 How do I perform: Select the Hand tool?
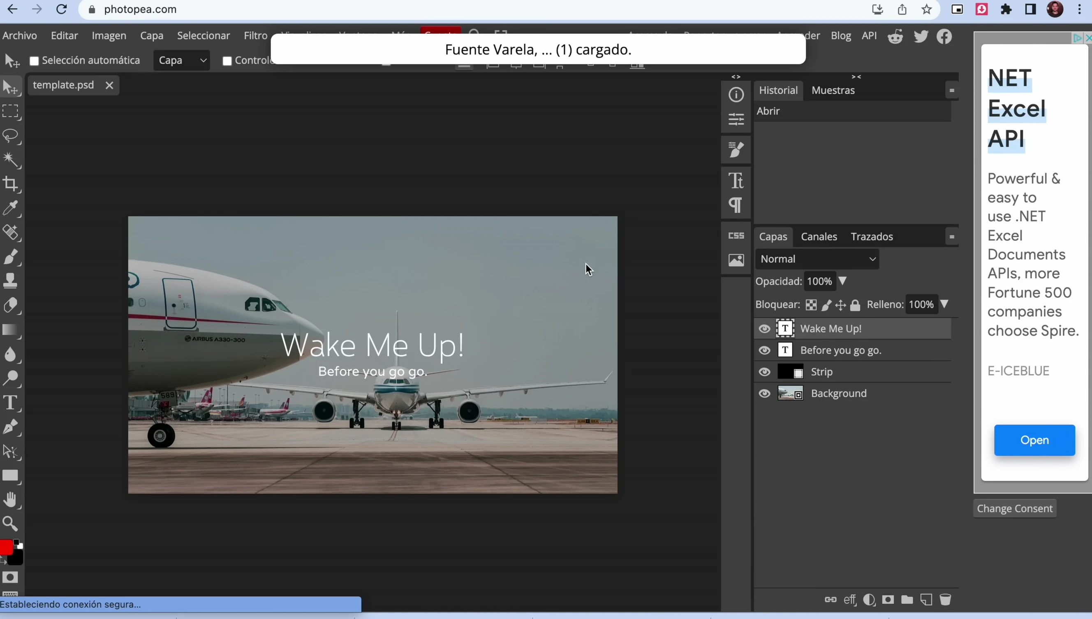coord(11,500)
